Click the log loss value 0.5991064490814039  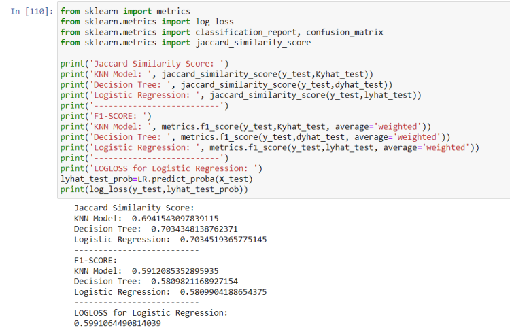click(118, 323)
